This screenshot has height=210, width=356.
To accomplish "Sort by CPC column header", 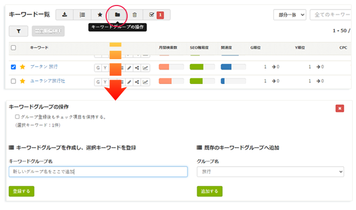I will tap(343, 48).
